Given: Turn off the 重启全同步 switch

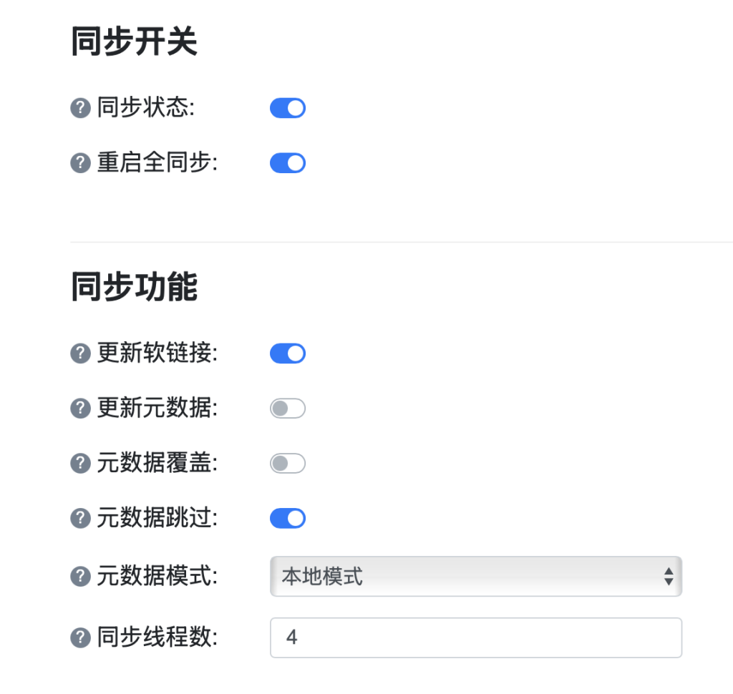Looking at the screenshot, I should [x=288, y=163].
